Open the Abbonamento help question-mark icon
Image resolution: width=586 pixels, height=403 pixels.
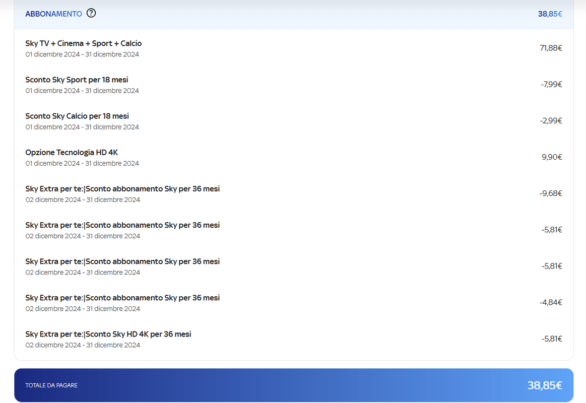[91, 13]
